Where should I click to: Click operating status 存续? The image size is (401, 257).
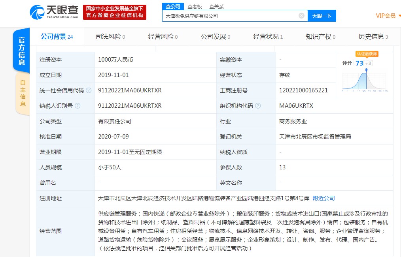(285, 75)
